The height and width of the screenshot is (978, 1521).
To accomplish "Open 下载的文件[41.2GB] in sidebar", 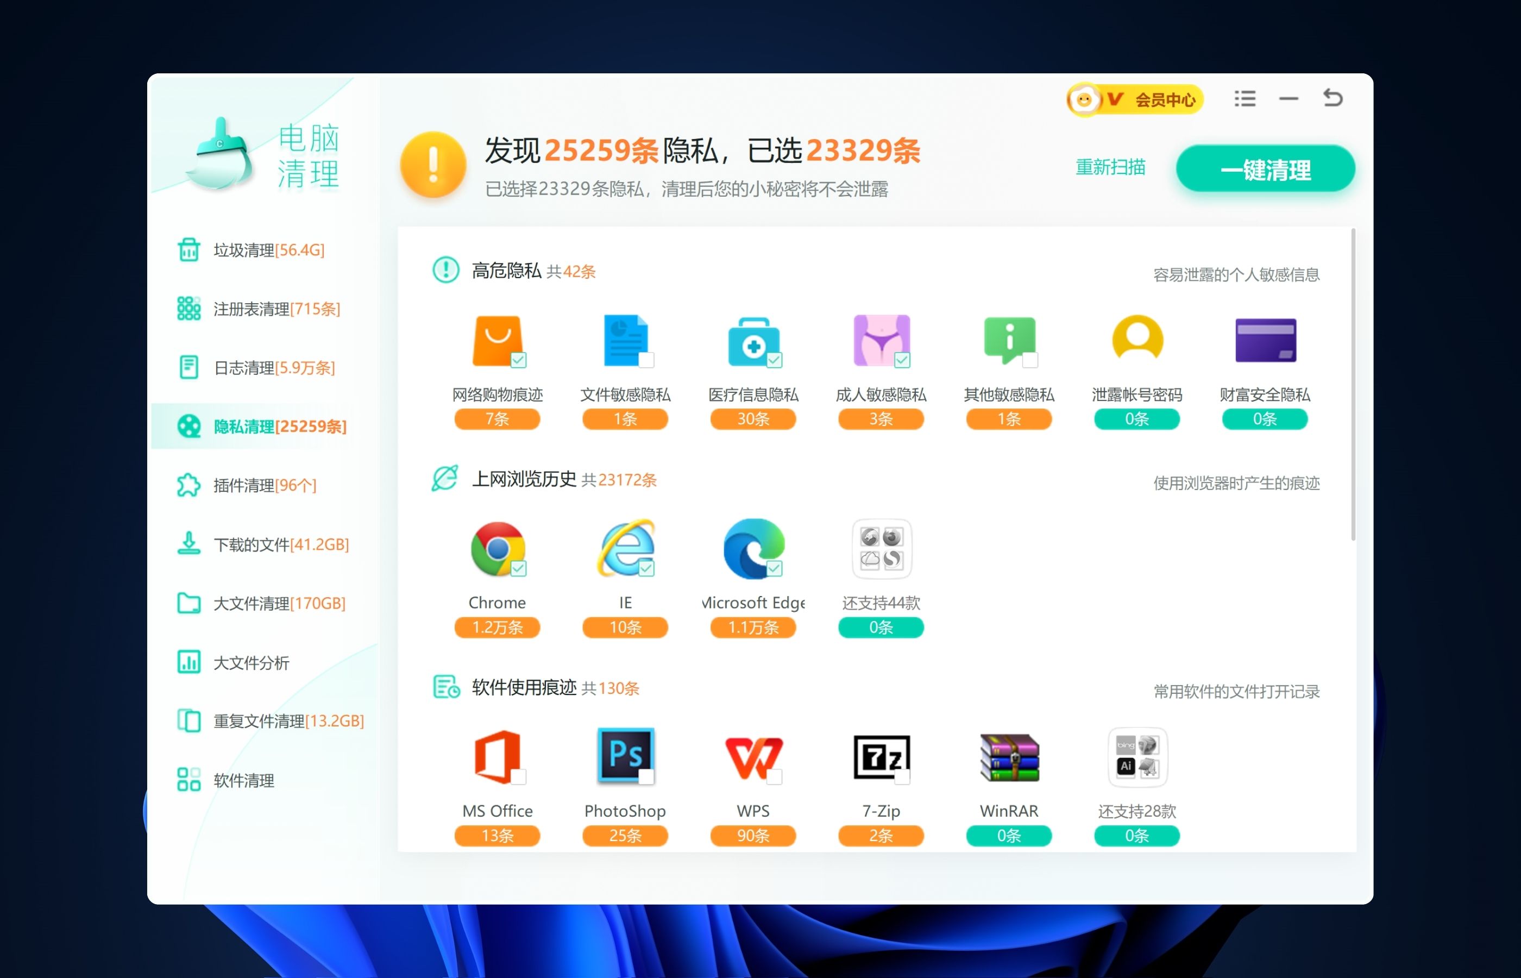I will coord(264,544).
